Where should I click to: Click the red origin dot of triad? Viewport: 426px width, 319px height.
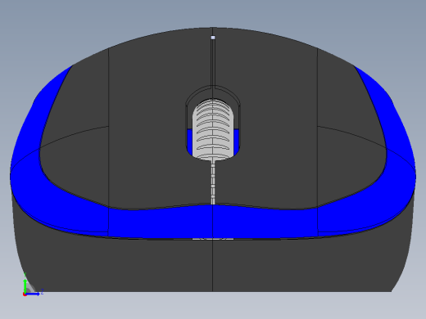(25, 294)
